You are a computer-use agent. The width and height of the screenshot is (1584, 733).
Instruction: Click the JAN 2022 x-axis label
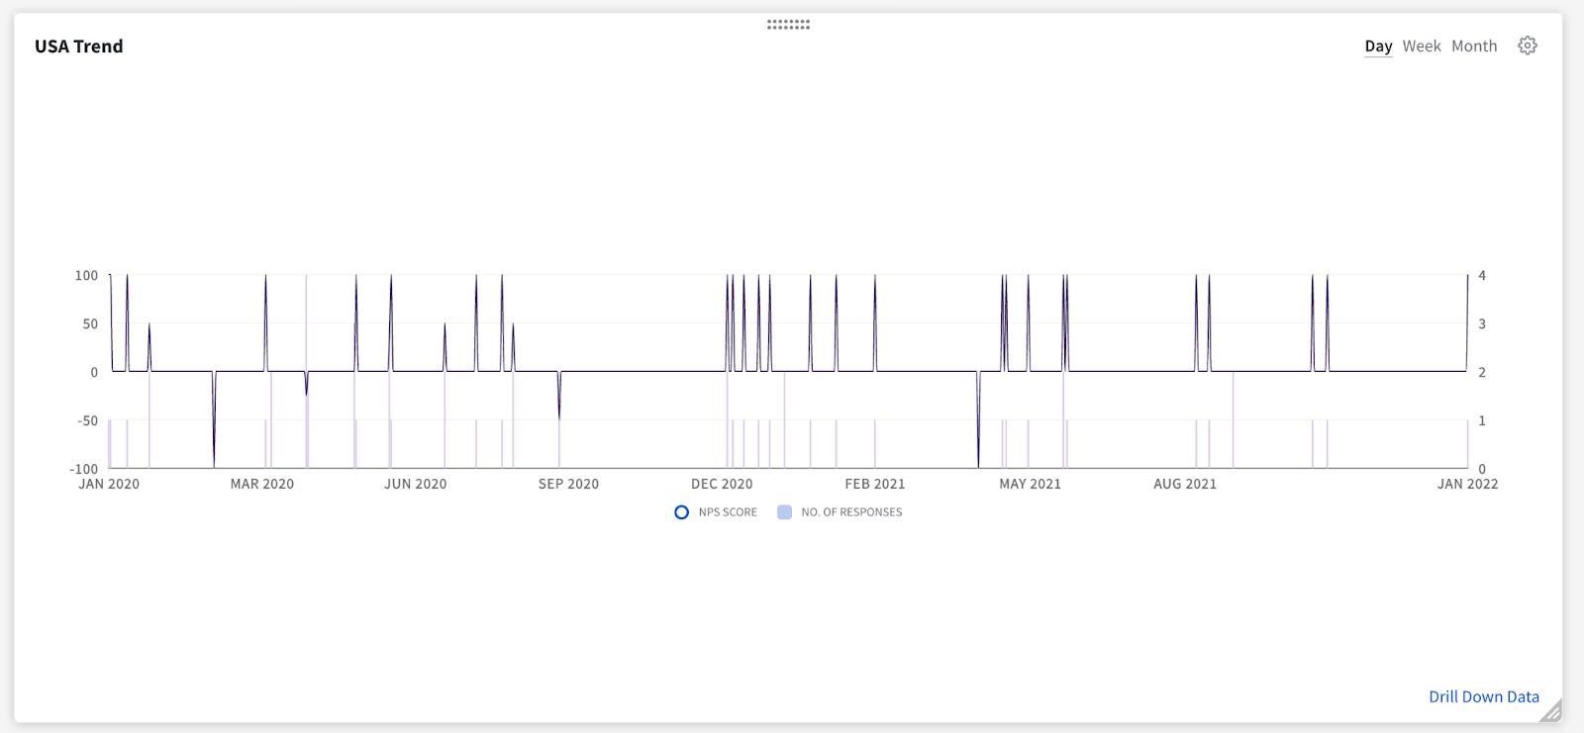click(x=1467, y=484)
